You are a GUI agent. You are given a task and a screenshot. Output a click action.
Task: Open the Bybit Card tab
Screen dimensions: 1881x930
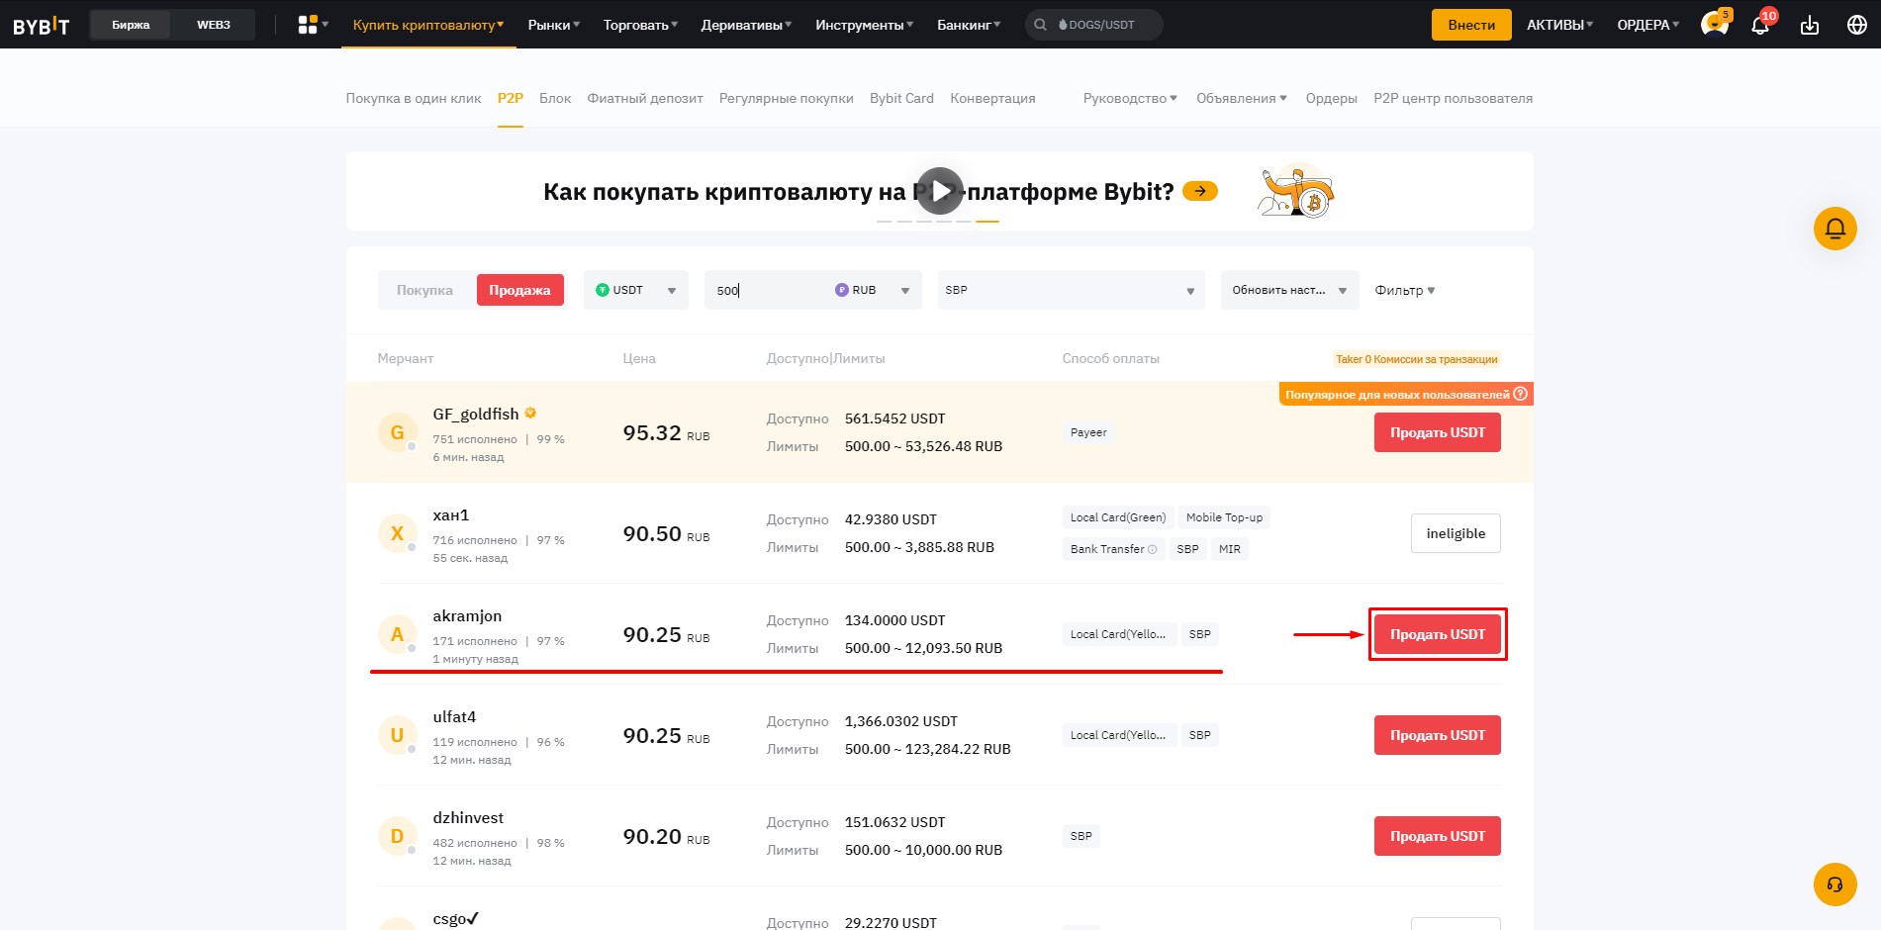pyautogui.click(x=901, y=98)
